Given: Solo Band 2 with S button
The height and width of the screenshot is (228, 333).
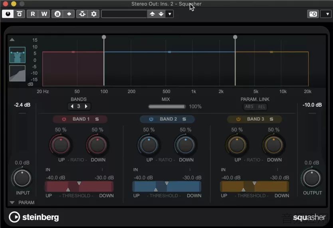Looking at the screenshot, I should (x=184, y=119).
